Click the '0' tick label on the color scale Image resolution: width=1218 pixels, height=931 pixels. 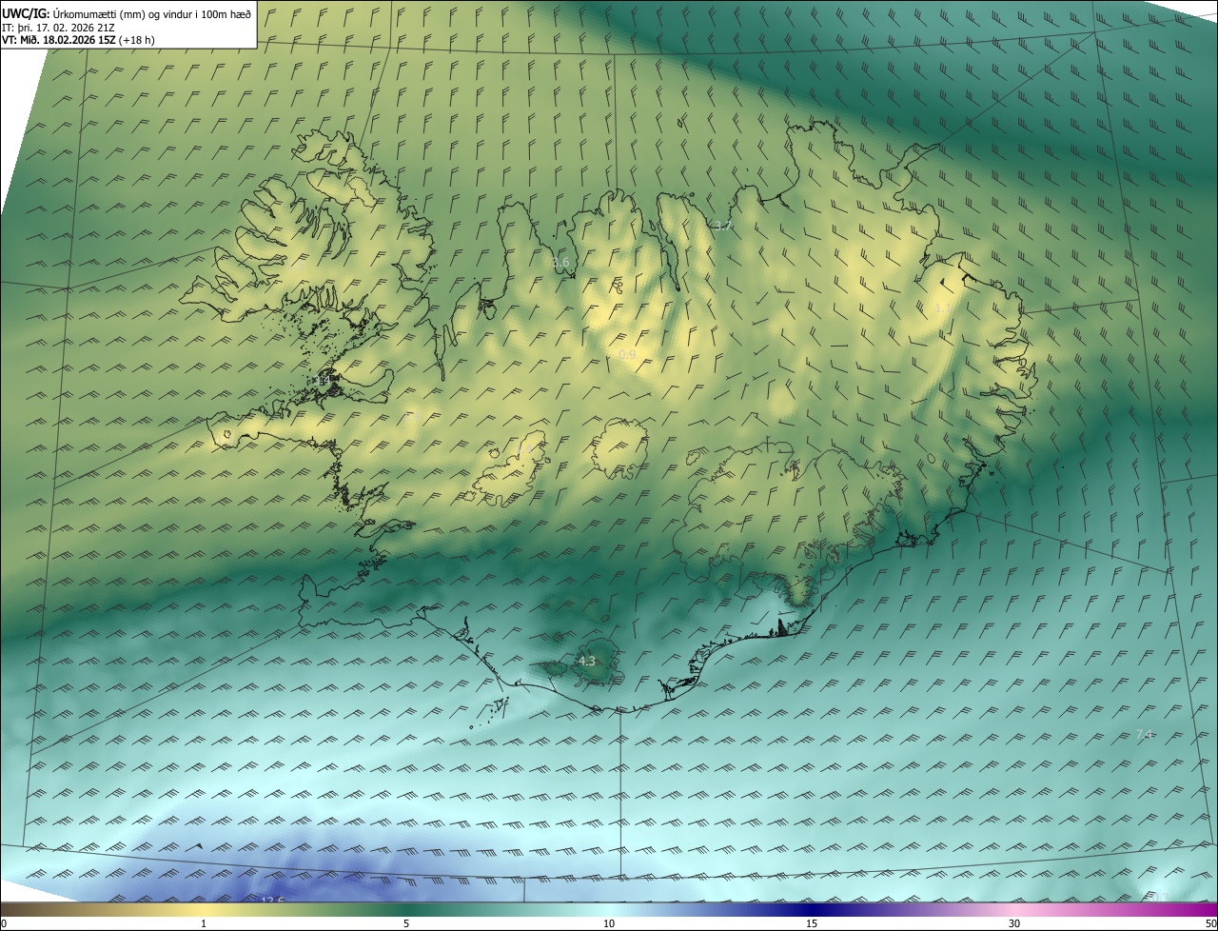4,923
